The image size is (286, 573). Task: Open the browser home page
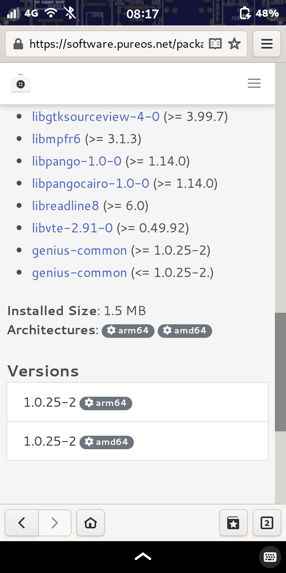tap(91, 523)
